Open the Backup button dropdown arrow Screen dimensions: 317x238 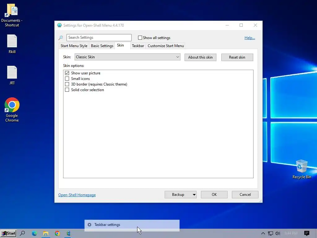(x=194, y=195)
